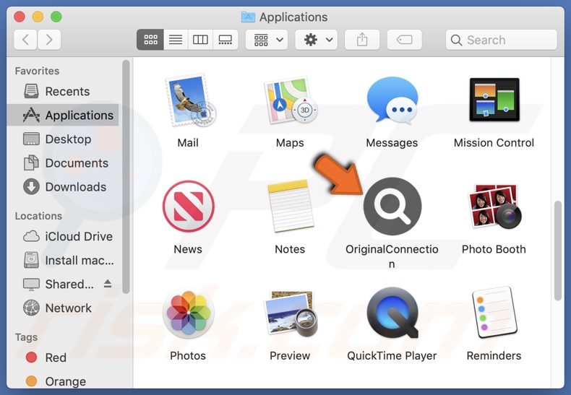Click the sidebar vertical scrollbar
Image resolution: width=571 pixels, height=395 pixels.
click(126, 177)
